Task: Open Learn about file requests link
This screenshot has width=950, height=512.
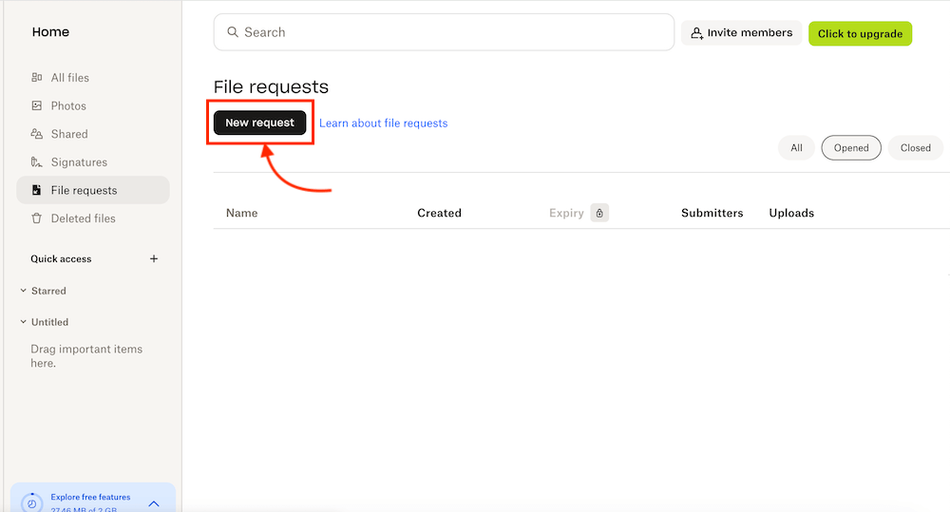Action: [x=384, y=123]
